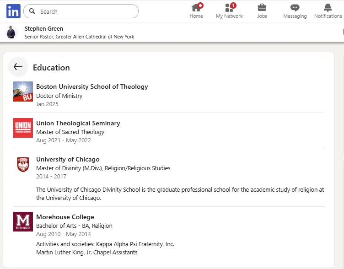Open the Home tab
The width and height of the screenshot is (344, 269).
196,11
